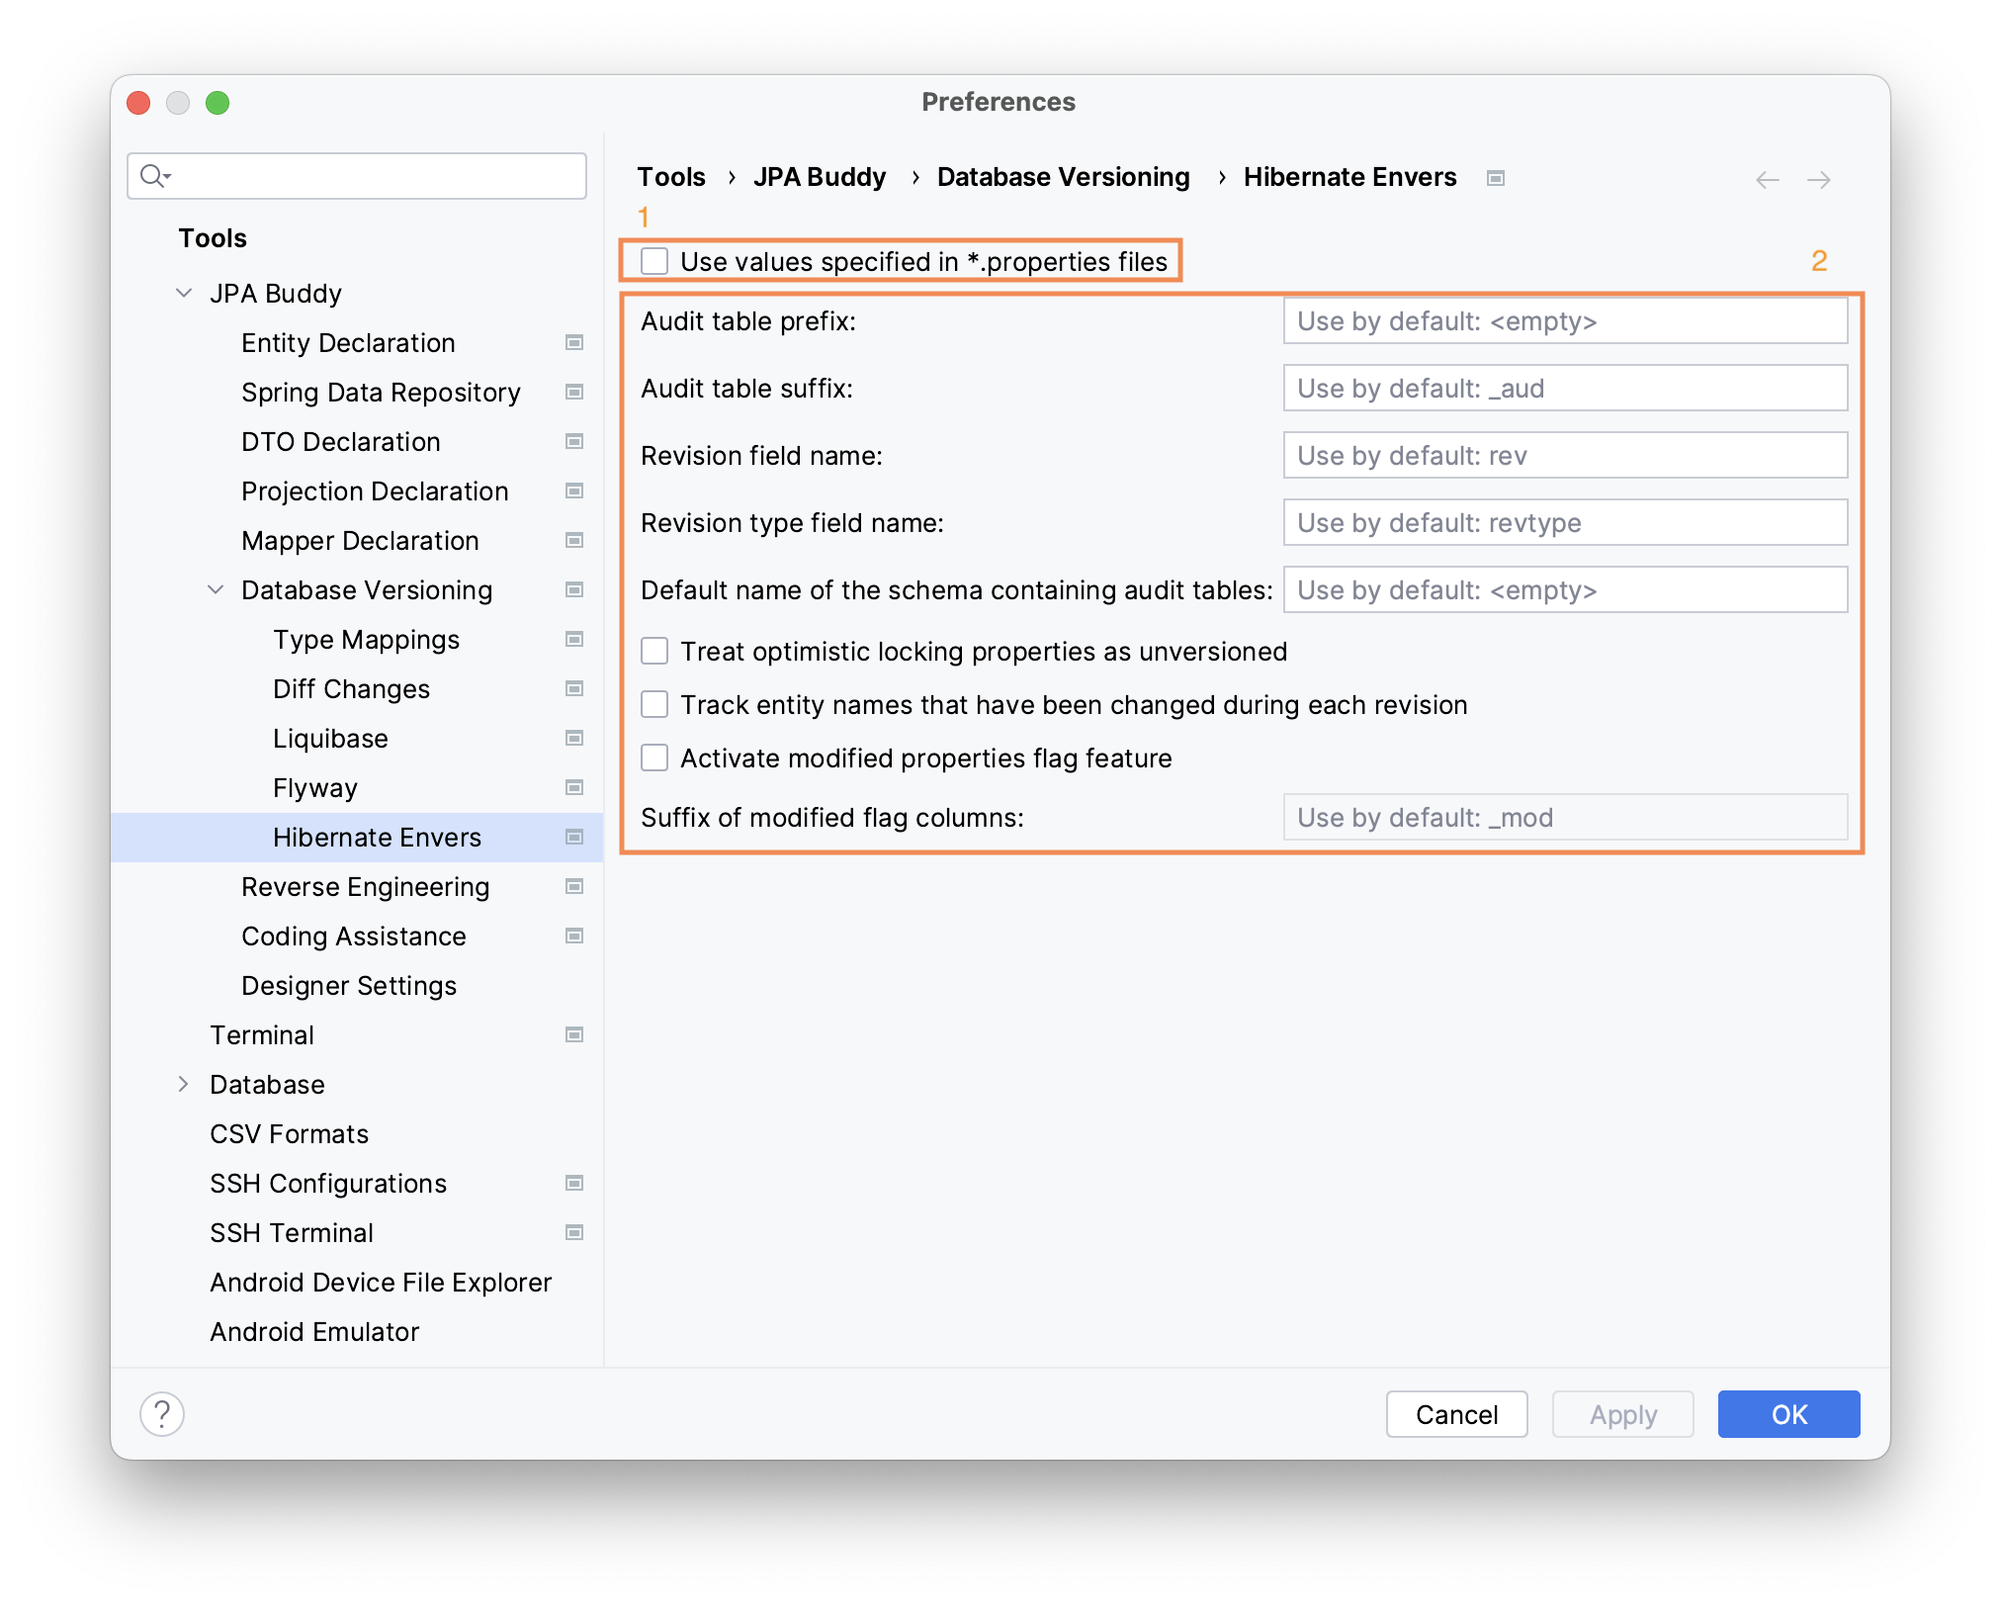This screenshot has height=1606, width=2001.
Task: Click project-level icon next to DTO Declaration
Action: pyautogui.click(x=573, y=441)
